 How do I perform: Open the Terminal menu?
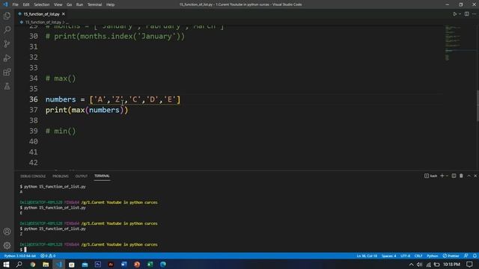pyautogui.click(x=95, y=4)
